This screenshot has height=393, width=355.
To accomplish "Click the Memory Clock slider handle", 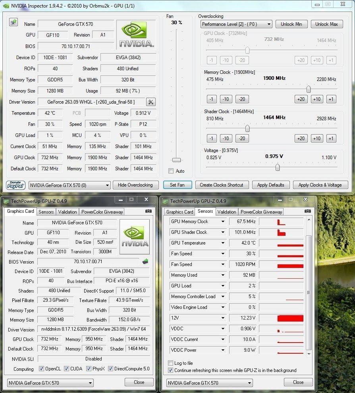I will (309, 89).
